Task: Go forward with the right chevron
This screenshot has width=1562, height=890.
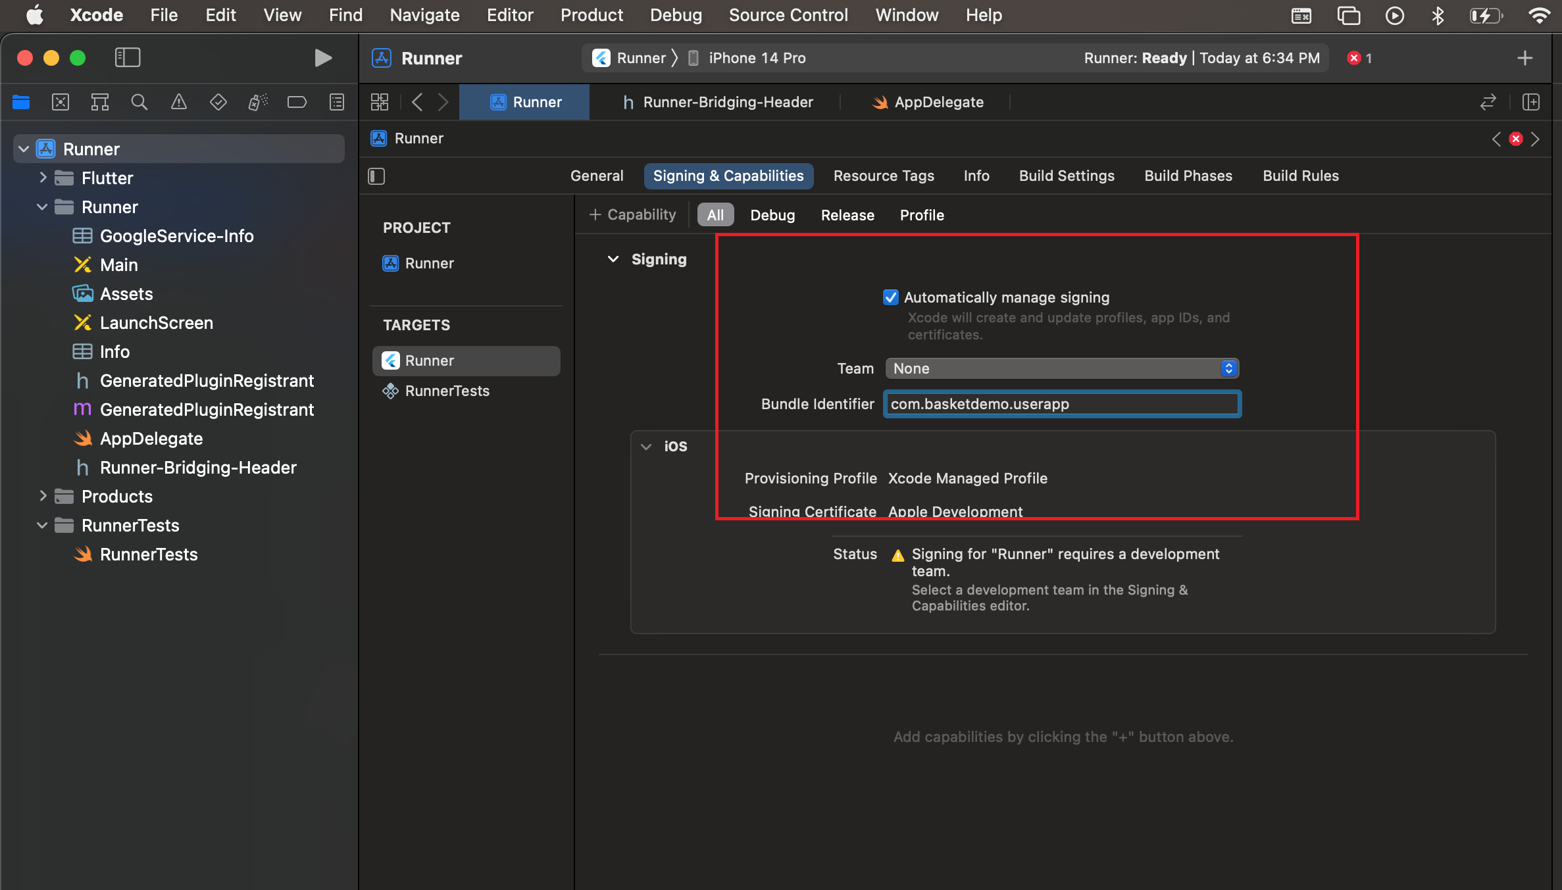Action: click(443, 102)
